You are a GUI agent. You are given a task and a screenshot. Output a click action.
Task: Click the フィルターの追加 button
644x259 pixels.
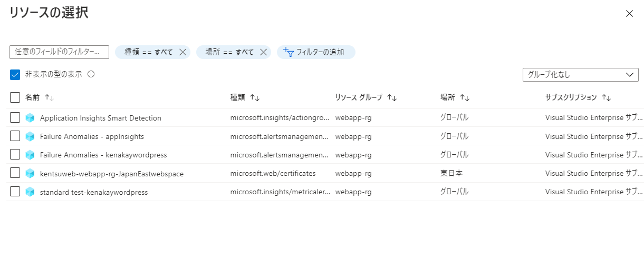316,52
